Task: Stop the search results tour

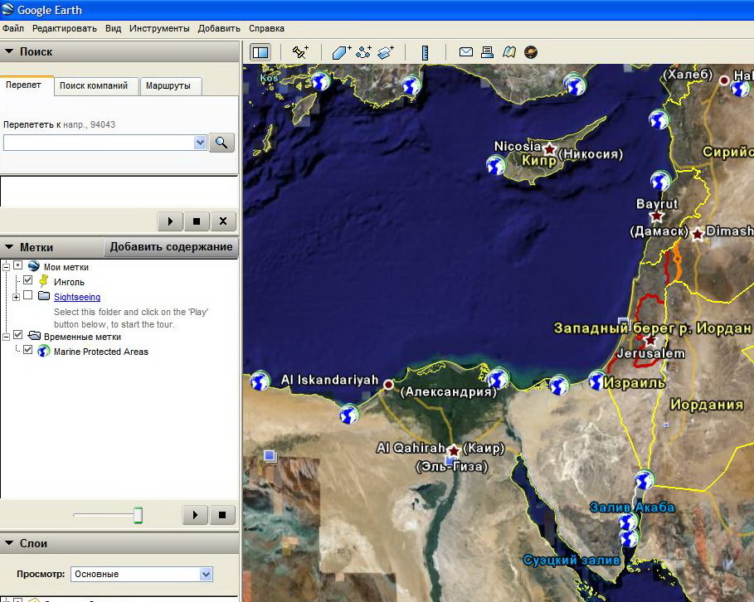Action: click(x=197, y=221)
